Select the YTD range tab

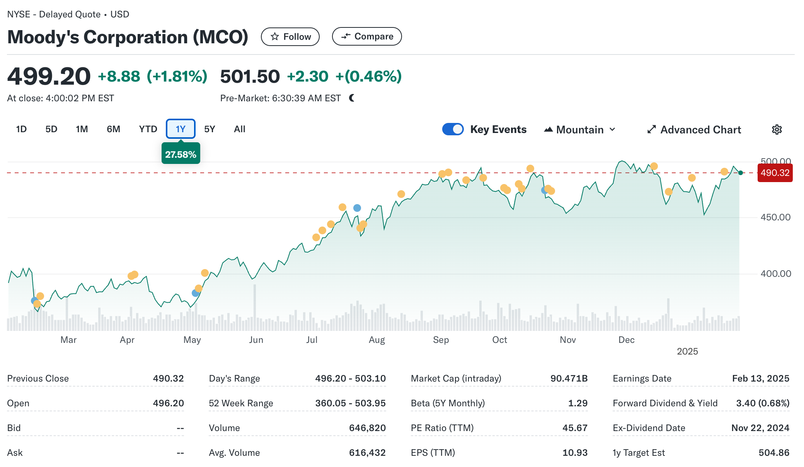148,129
